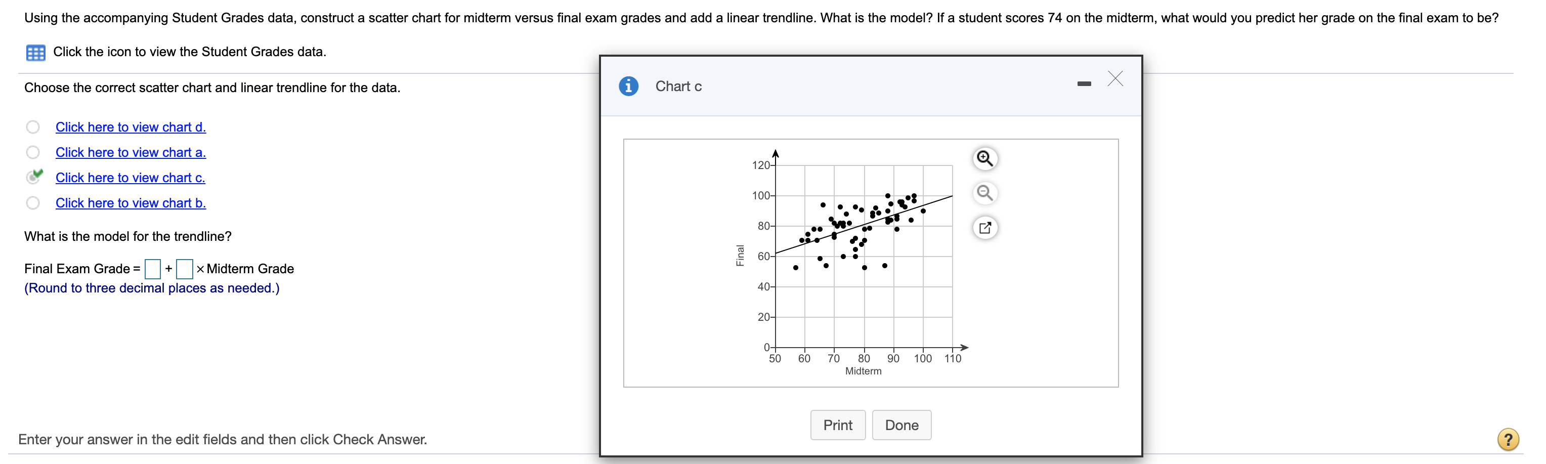
Task: Select the radio button for chart d
Action: [x=33, y=127]
